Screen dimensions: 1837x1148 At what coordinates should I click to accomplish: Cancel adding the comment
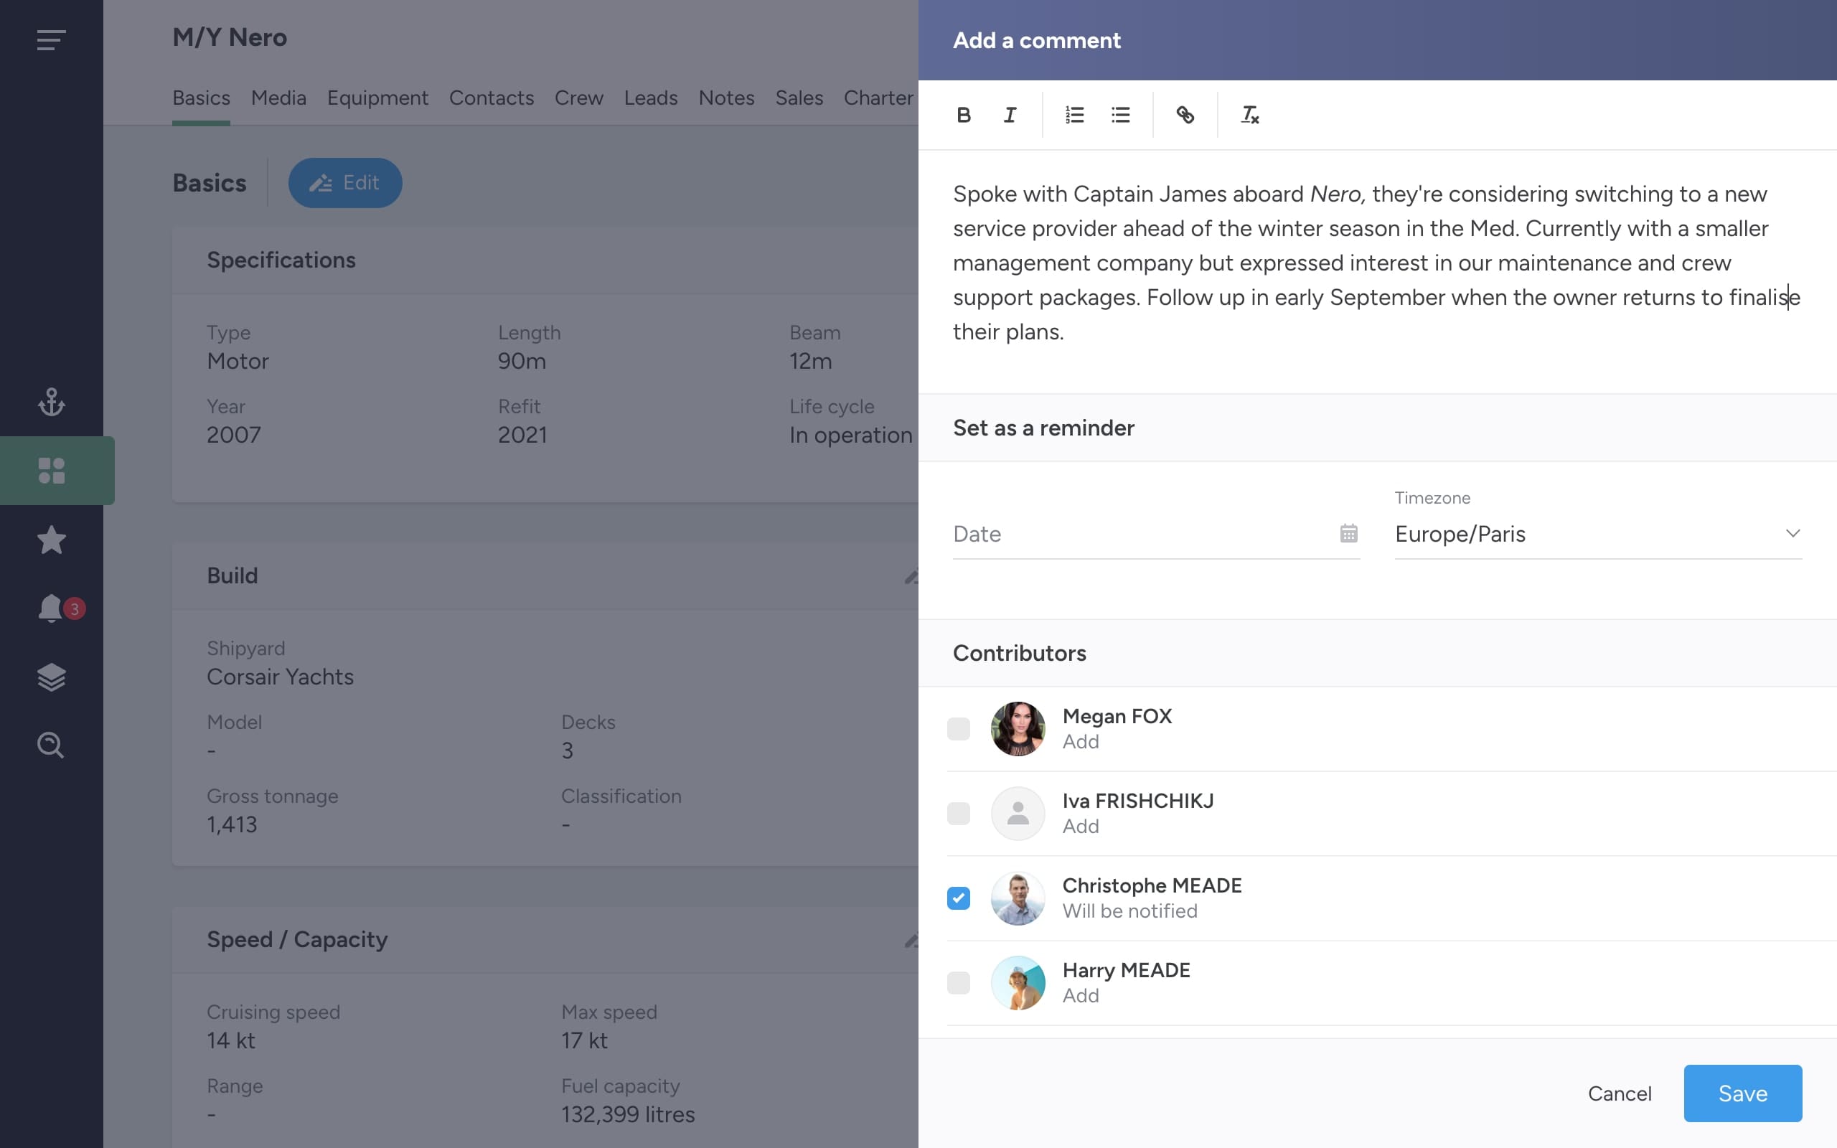(1619, 1093)
